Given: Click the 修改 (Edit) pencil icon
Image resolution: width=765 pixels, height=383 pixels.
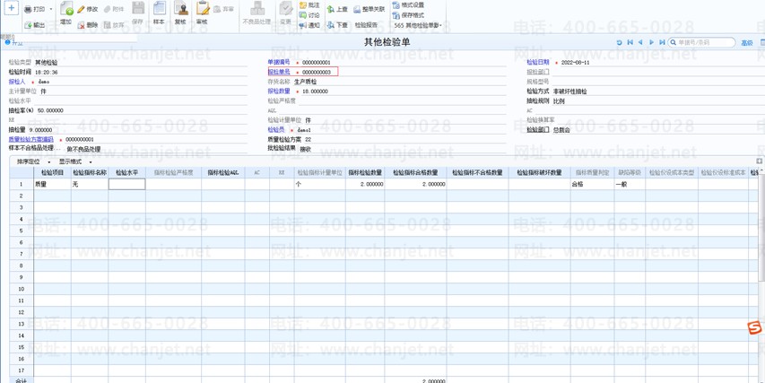Looking at the screenshot, I should coord(87,9).
